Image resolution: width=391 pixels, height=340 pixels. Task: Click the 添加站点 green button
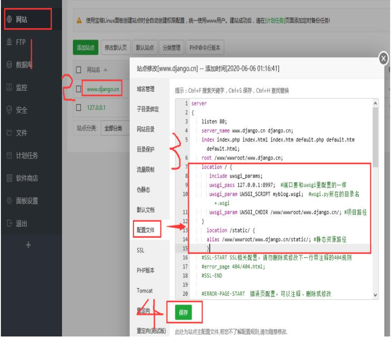click(85, 47)
